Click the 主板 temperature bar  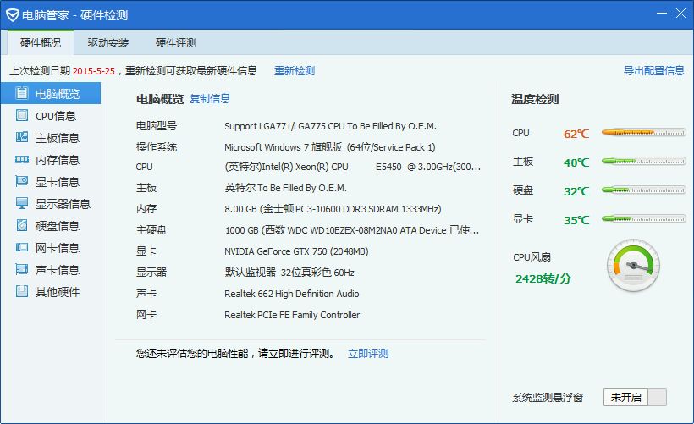click(643, 161)
